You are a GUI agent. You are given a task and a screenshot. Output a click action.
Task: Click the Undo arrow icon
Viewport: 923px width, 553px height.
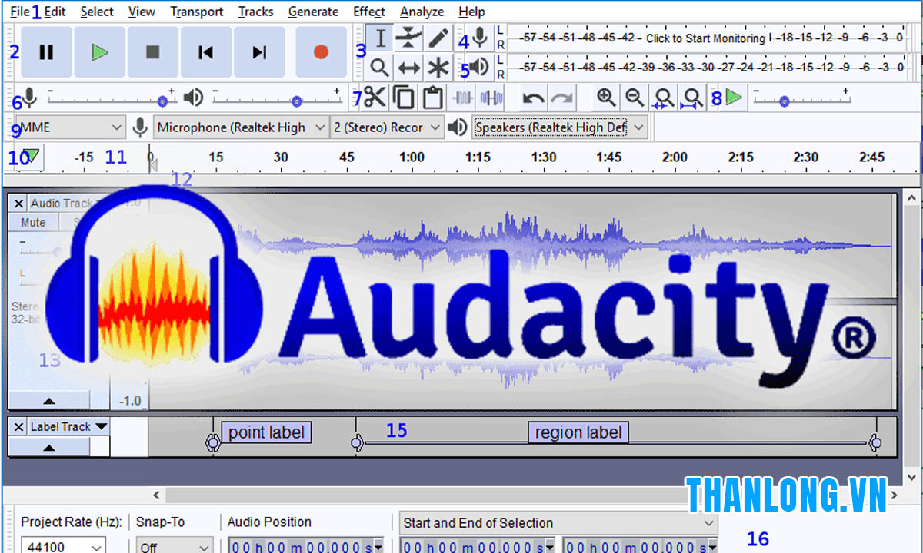(533, 98)
